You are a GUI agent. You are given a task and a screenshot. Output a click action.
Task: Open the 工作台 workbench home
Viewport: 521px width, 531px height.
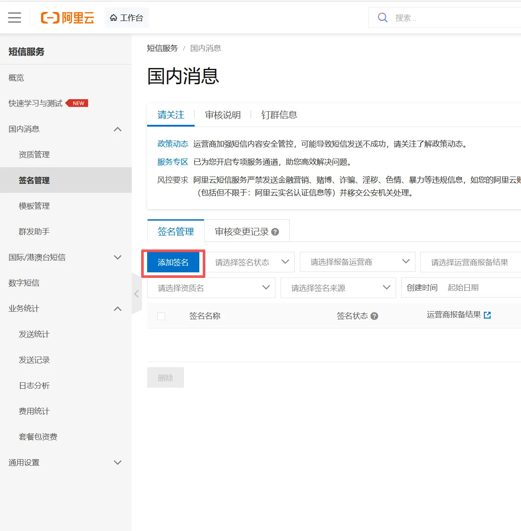click(127, 18)
